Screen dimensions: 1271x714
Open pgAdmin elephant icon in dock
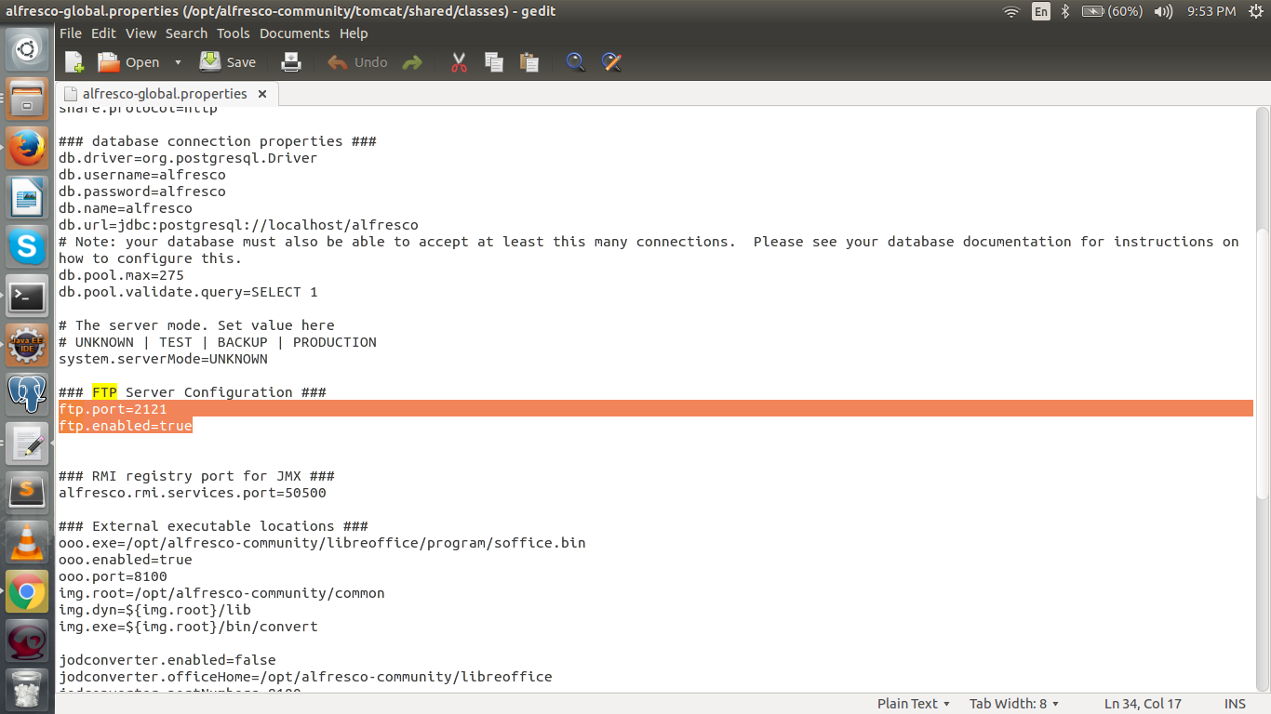(x=27, y=395)
